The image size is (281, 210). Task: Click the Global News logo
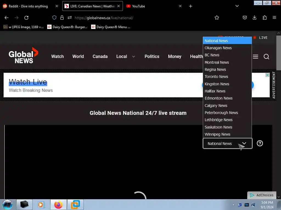coord(23,55)
